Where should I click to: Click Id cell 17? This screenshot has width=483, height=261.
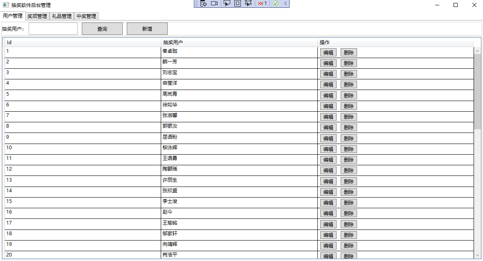click(83, 224)
